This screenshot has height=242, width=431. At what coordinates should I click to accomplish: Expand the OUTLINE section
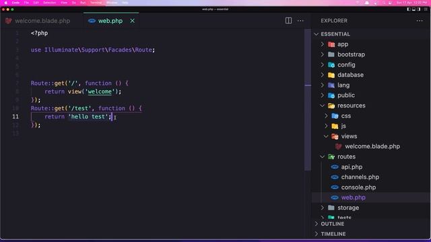click(x=317, y=224)
